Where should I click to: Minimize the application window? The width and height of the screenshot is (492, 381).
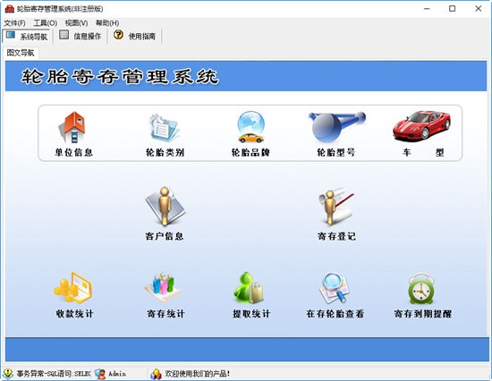coord(427,8)
